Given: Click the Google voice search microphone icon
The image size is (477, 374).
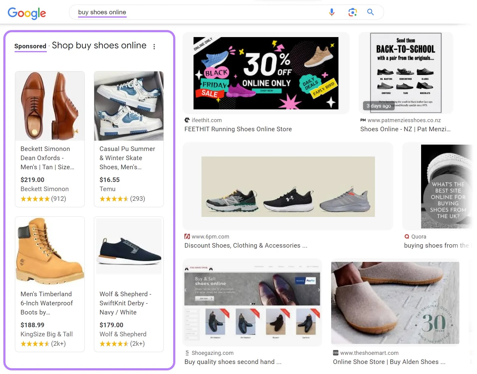Looking at the screenshot, I should (x=331, y=12).
